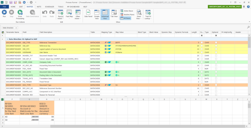Viewport: 251px width, 128px height.
Task: Collapse the Data Direction: 01-Upload to SAP group
Action: (7, 39)
